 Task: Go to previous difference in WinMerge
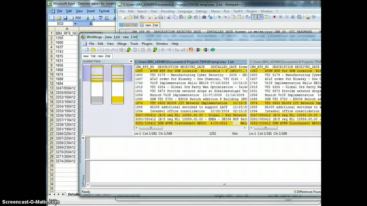[135, 50]
